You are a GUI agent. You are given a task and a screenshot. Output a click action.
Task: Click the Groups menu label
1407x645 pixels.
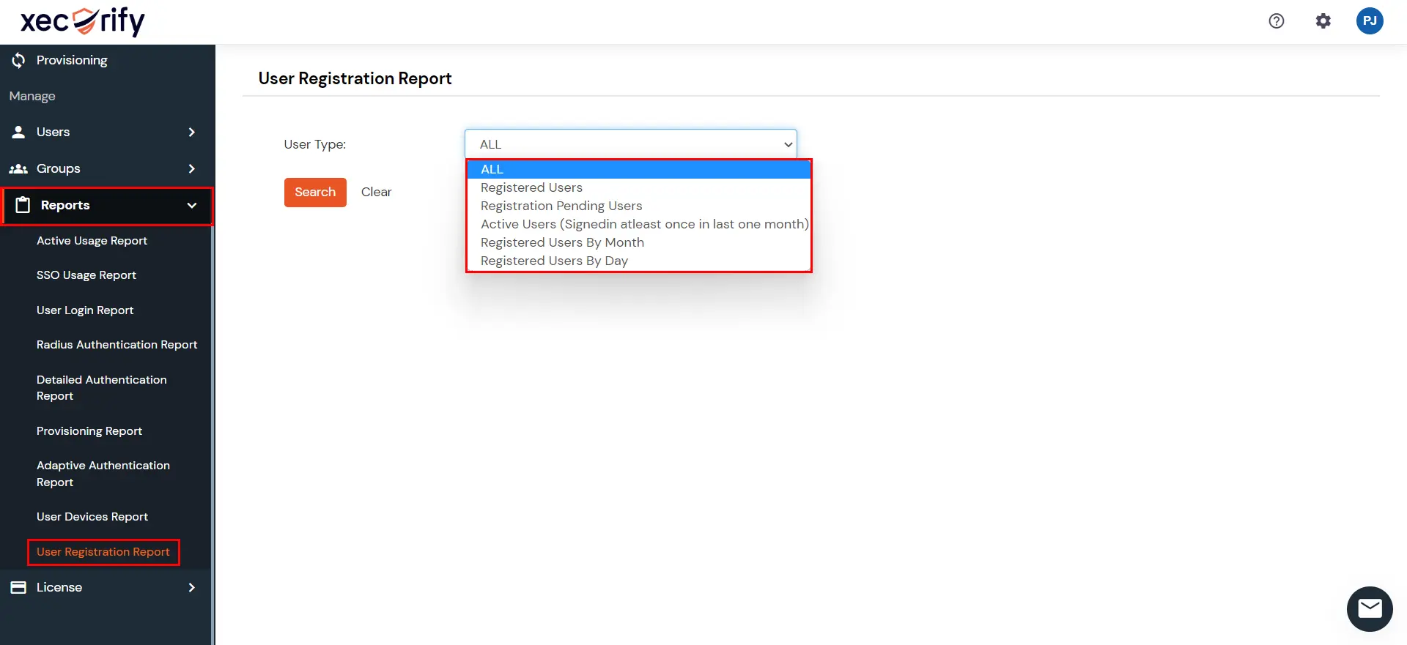pyautogui.click(x=59, y=168)
